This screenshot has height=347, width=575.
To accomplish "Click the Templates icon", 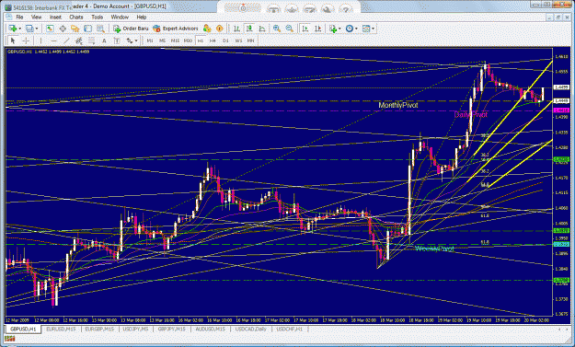I will tap(366, 29).
